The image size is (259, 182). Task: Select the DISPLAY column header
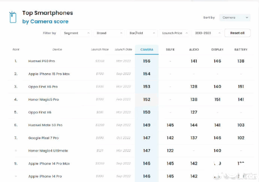[x=218, y=49]
